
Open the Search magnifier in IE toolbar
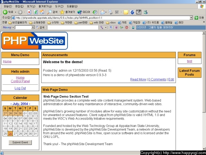click(52, 12)
